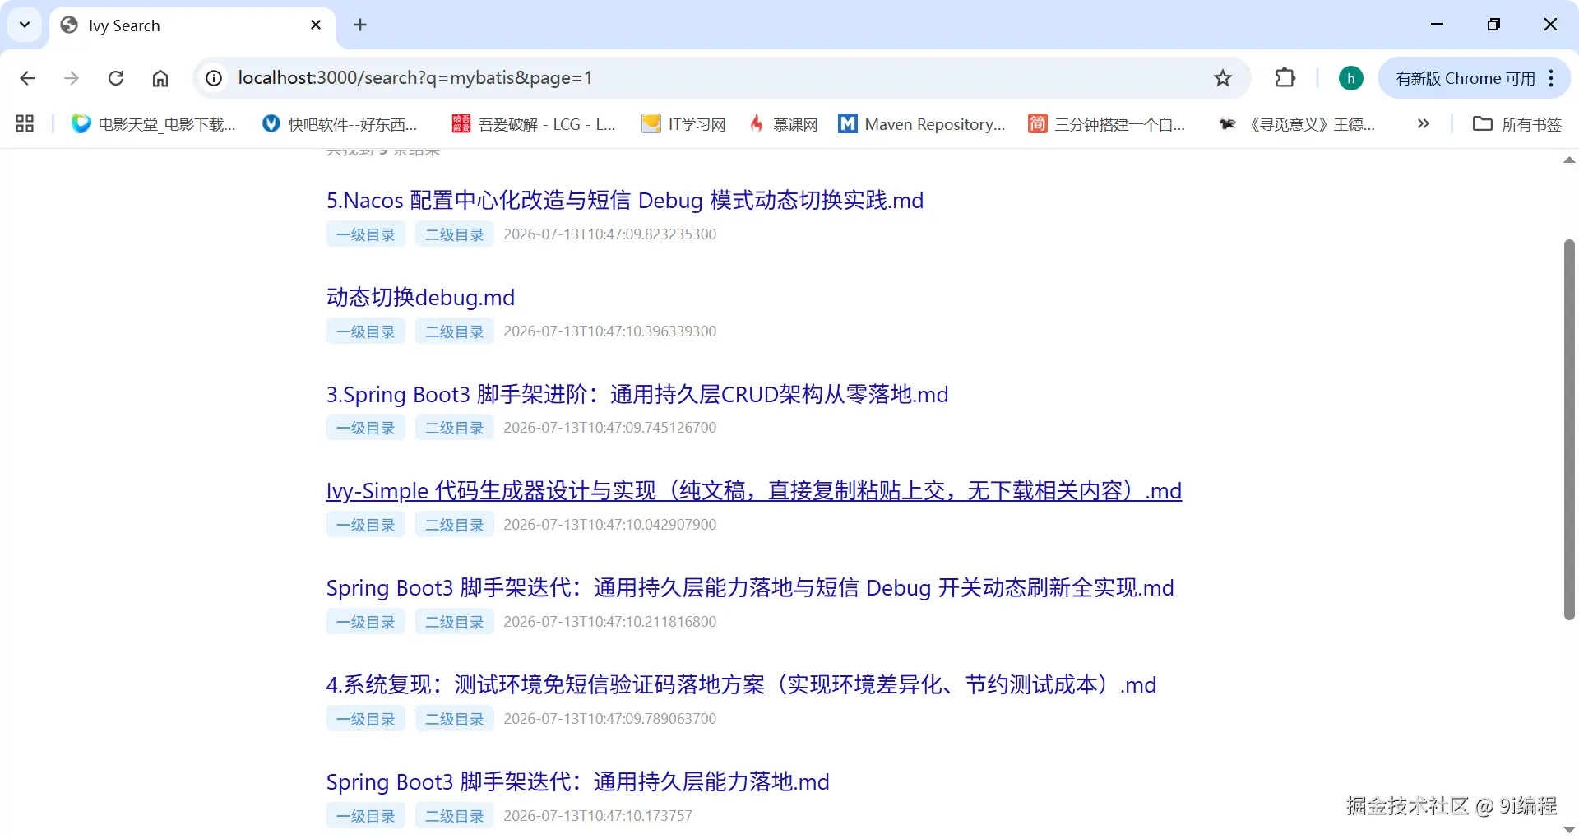The height and width of the screenshot is (839, 1579).
Task: Click 一级目录 tag under 动态切换debug.md
Action: (366, 331)
